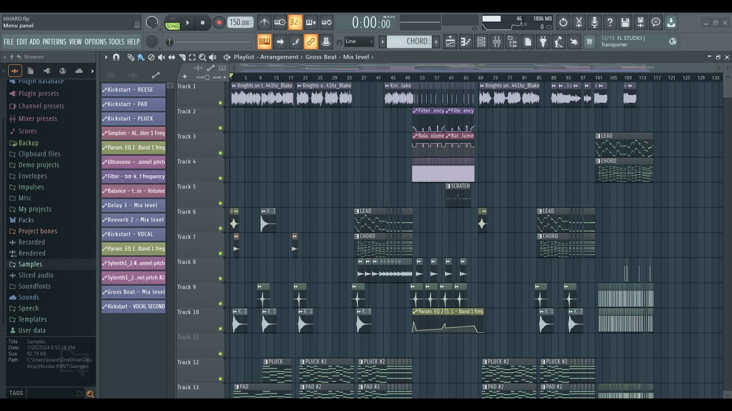Screen dimensions: 732x411
Task: Toggle loop recording
Action: (x=327, y=22)
